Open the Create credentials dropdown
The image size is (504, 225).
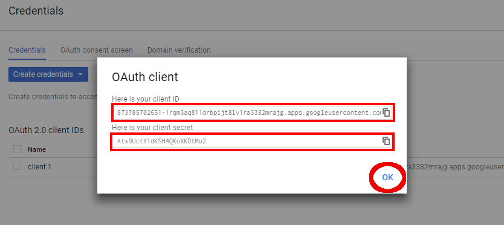click(x=48, y=74)
